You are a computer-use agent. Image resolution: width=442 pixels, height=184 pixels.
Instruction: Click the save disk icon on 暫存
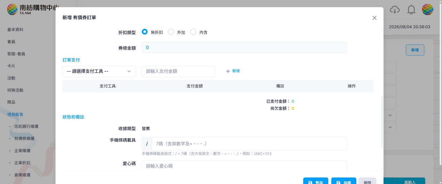coord(310,182)
